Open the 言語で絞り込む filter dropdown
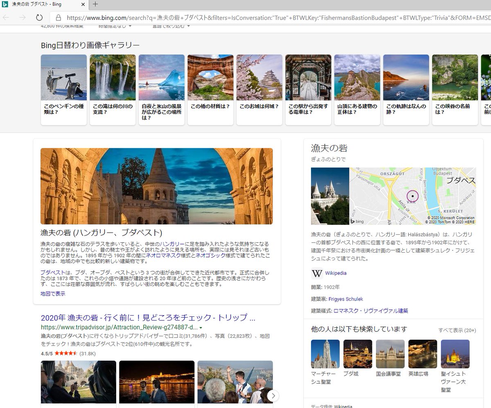Viewport: 491px width, 408px height. tap(171, 26)
